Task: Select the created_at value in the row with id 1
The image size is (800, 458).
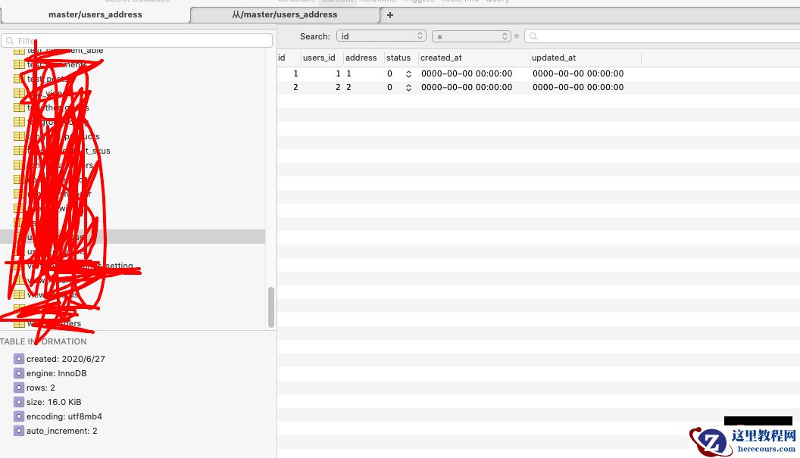Action: click(x=467, y=73)
